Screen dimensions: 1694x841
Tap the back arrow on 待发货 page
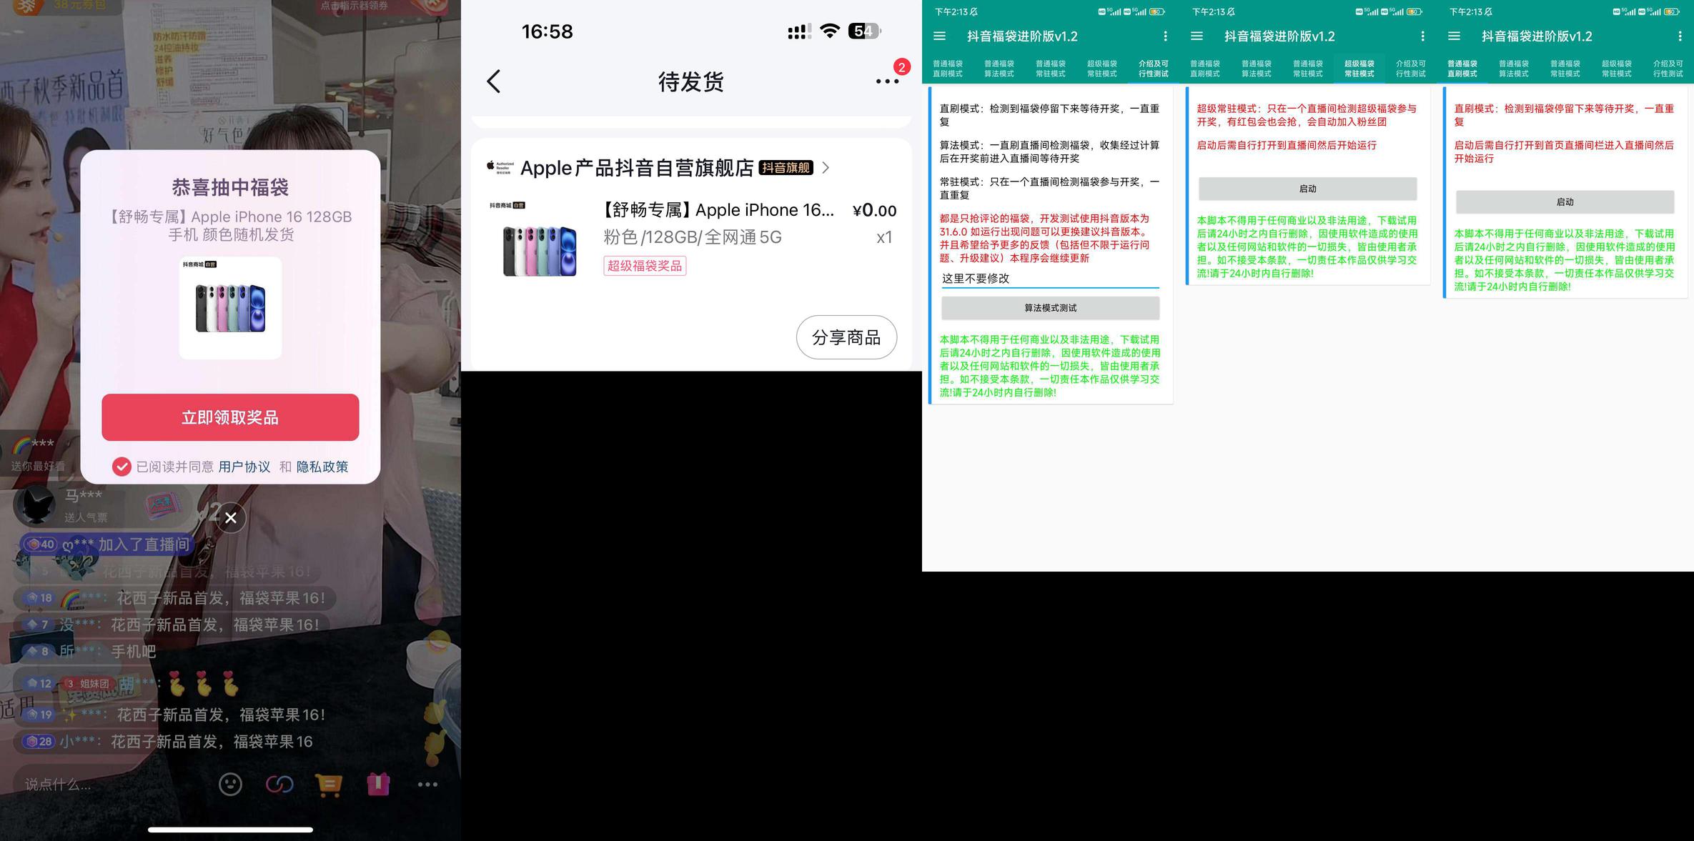point(493,81)
